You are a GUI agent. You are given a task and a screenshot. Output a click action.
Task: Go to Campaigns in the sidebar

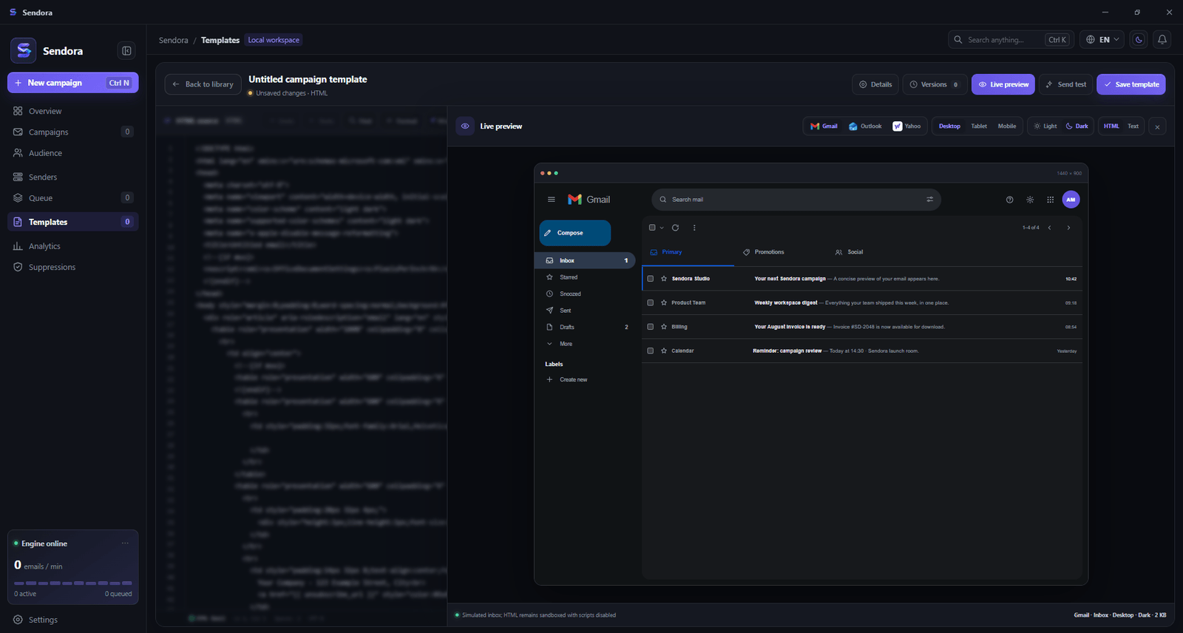coord(72,132)
